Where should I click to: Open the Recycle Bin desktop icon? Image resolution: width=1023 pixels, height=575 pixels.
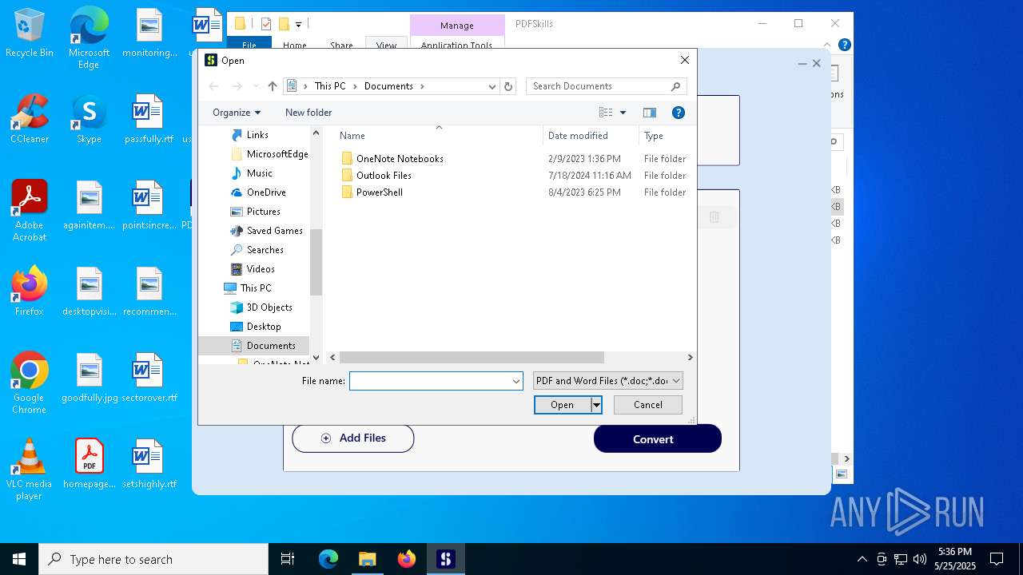click(x=30, y=34)
